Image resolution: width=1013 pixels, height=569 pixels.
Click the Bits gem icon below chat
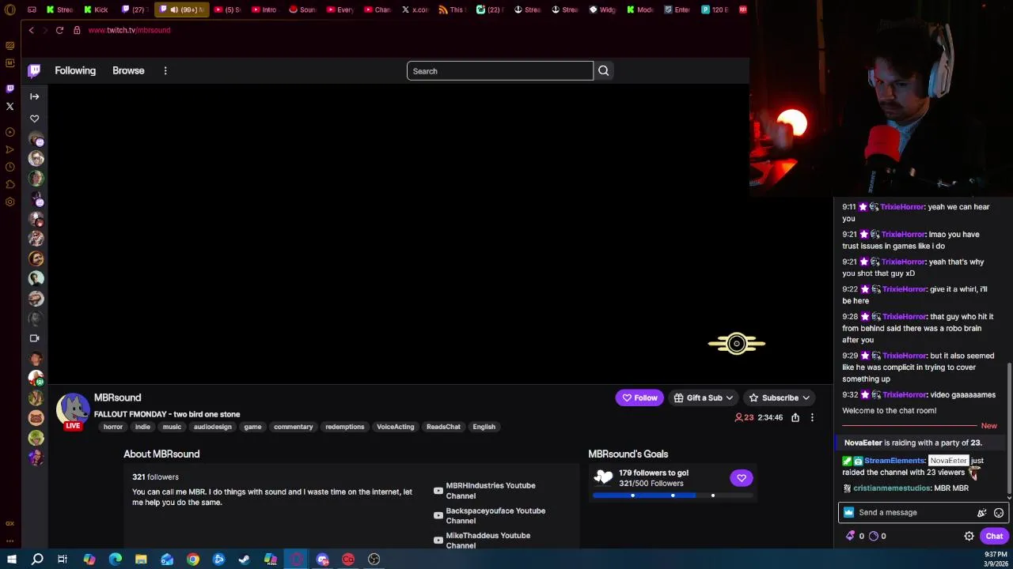click(x=851, y=536)
